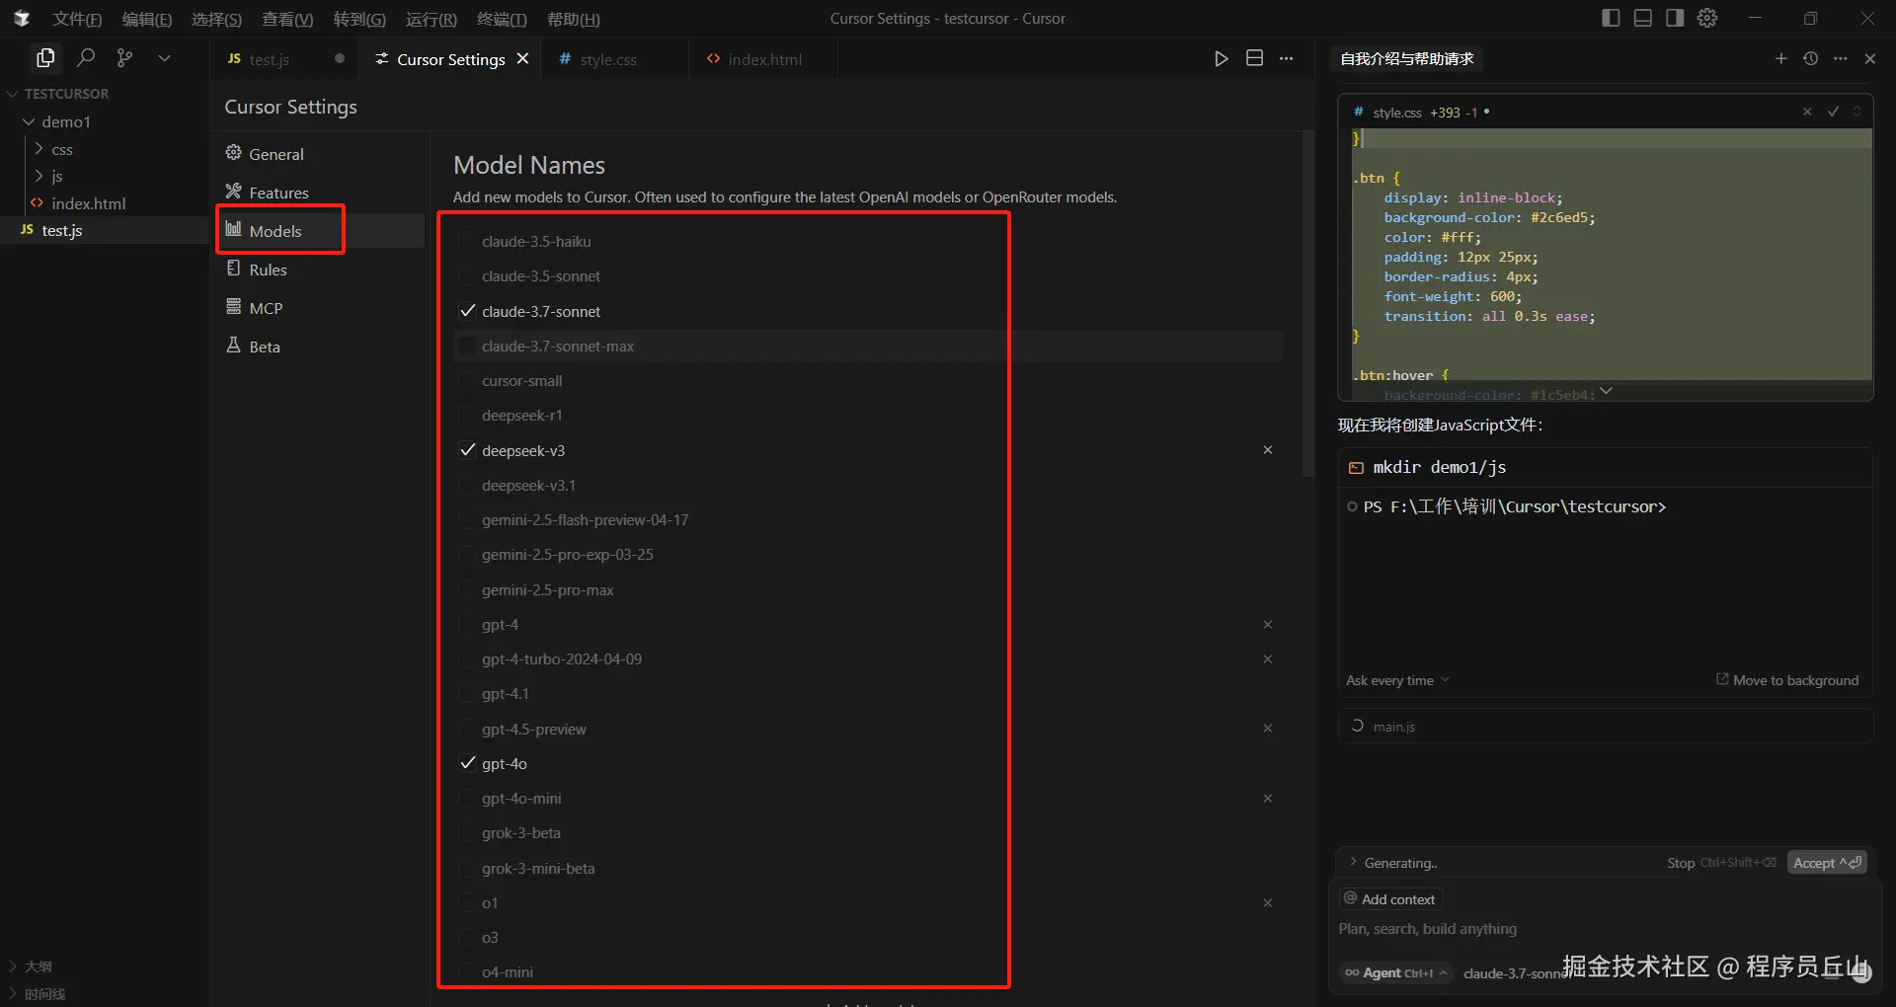Screen dimensions: 1896x1007
Task: Close the Cursor Settings tab
Action: (522, 58)
